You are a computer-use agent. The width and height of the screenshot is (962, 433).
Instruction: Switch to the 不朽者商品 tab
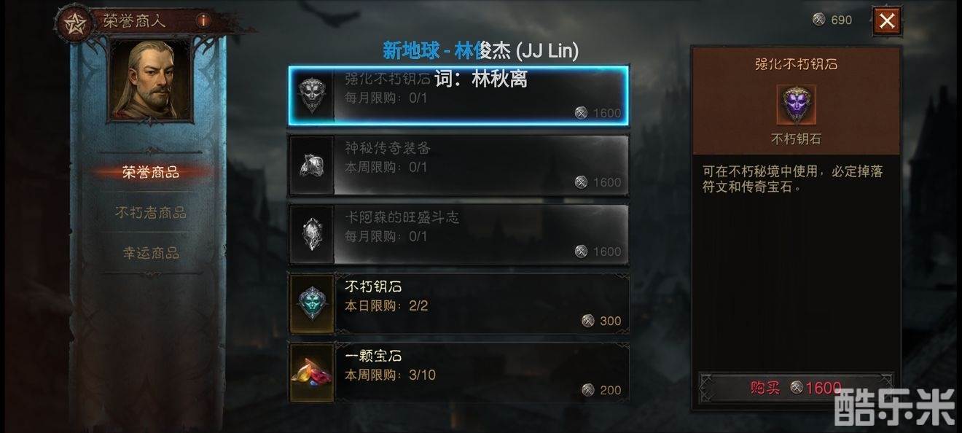pos(151,213)
